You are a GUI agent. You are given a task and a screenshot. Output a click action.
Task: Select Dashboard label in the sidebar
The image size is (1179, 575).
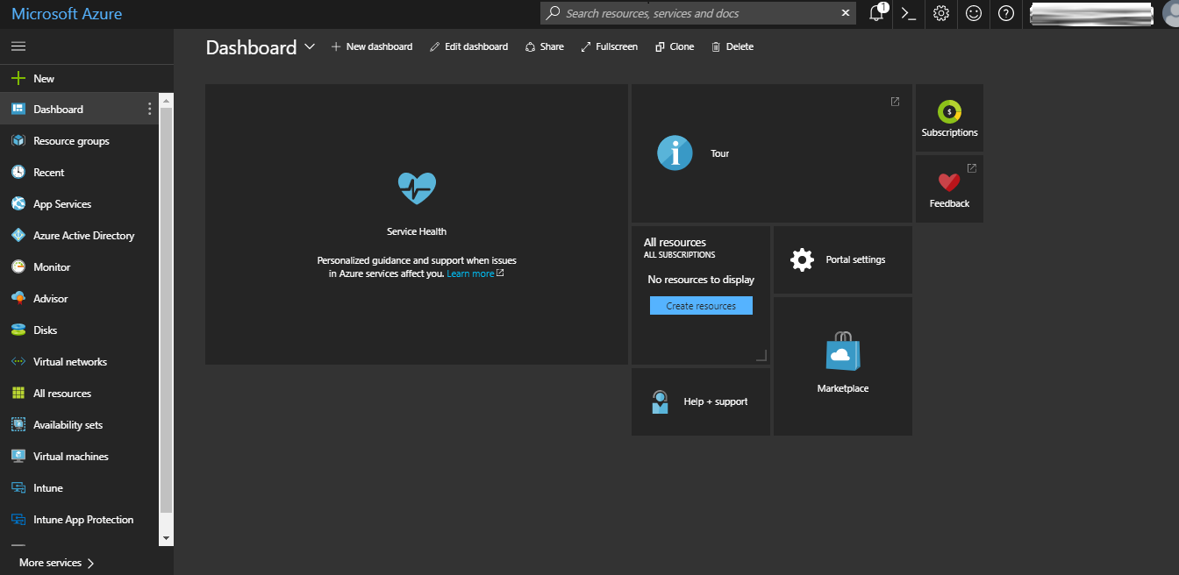pos(58,110)
